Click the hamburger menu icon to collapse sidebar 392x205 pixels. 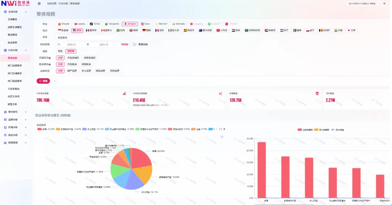pyautogui.click(x=39, y=3)
